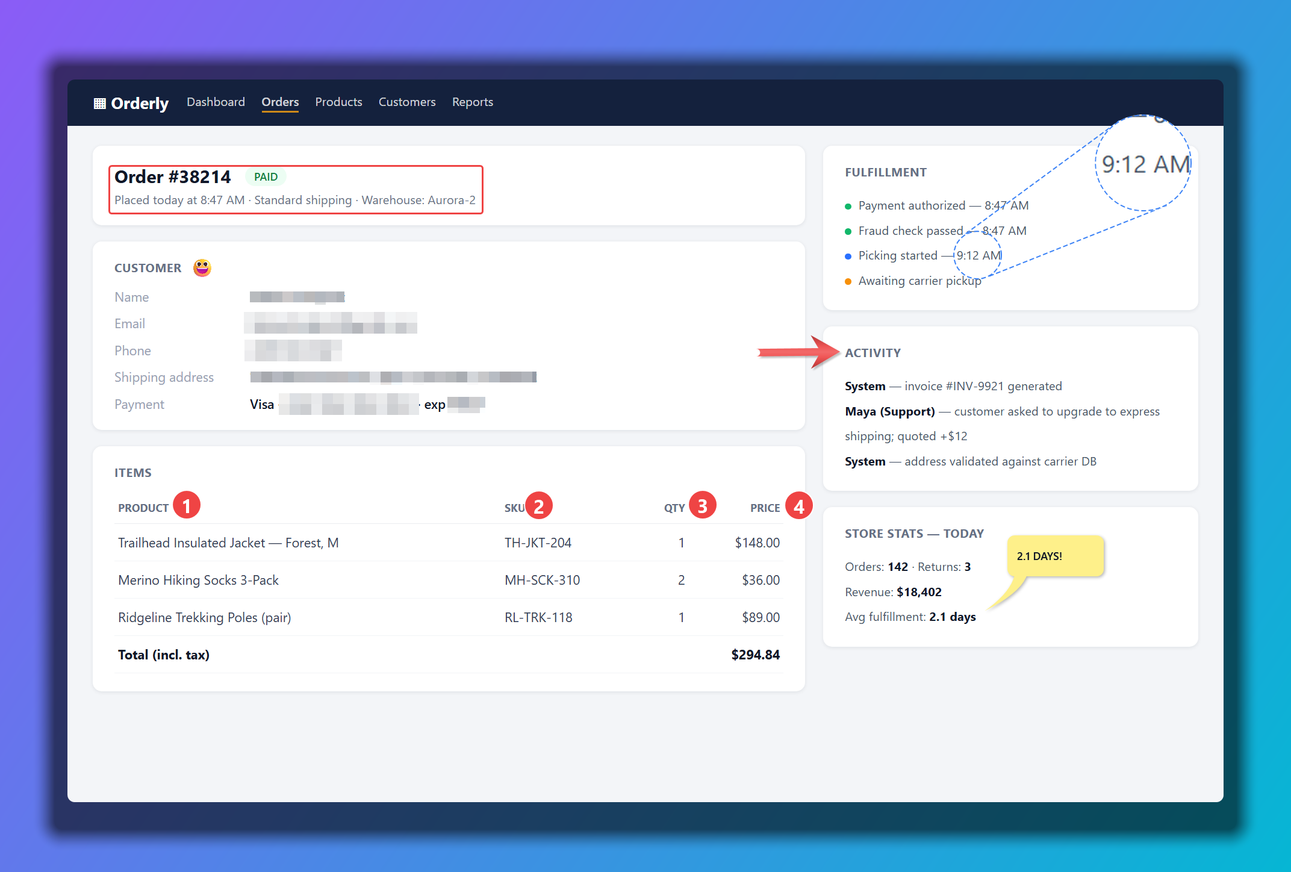Click the $89.00 price cell

click(x=761, y=617)
